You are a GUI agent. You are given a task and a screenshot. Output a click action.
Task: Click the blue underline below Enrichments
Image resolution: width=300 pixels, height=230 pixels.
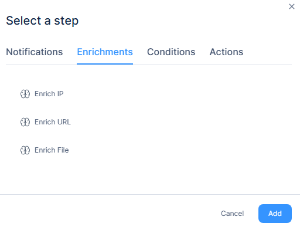105,64
